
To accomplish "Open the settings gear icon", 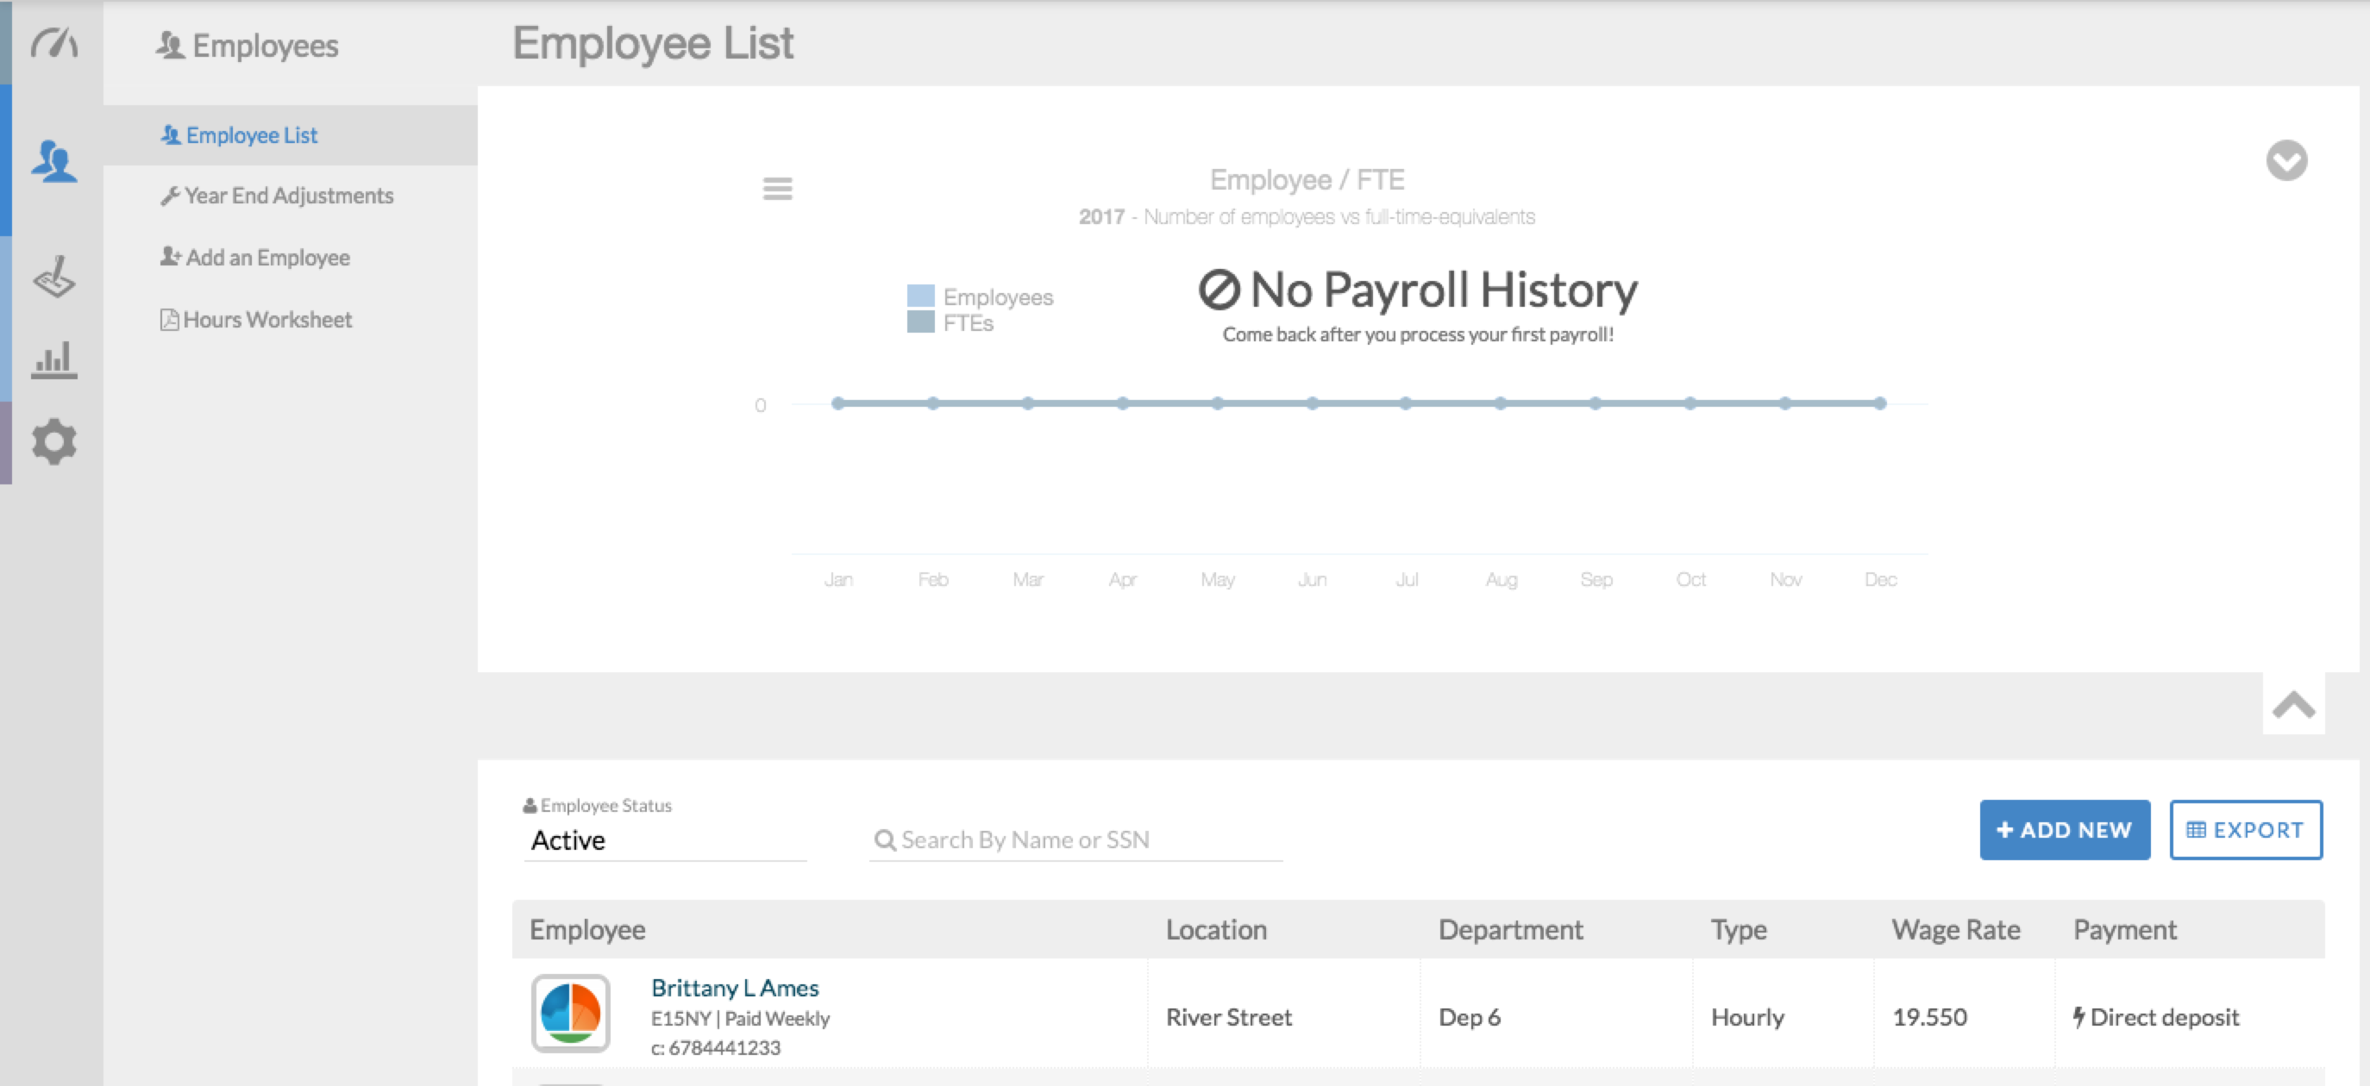I will click(54, 441).
